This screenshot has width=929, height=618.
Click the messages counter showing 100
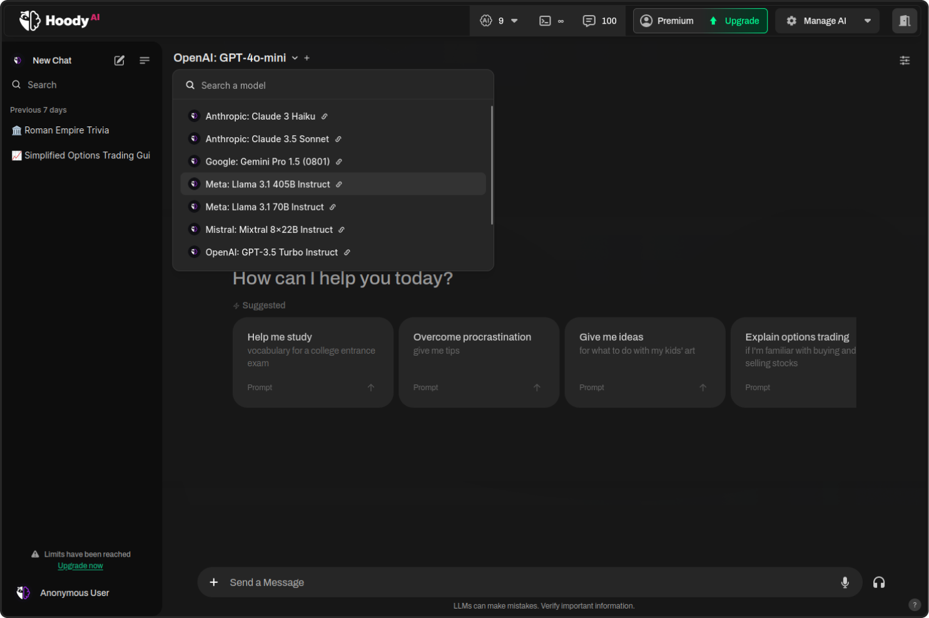click(599, 21)
